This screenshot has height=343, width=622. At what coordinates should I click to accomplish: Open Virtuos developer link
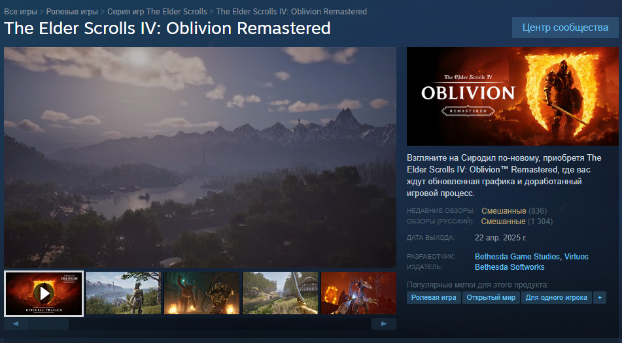[576, 257]
